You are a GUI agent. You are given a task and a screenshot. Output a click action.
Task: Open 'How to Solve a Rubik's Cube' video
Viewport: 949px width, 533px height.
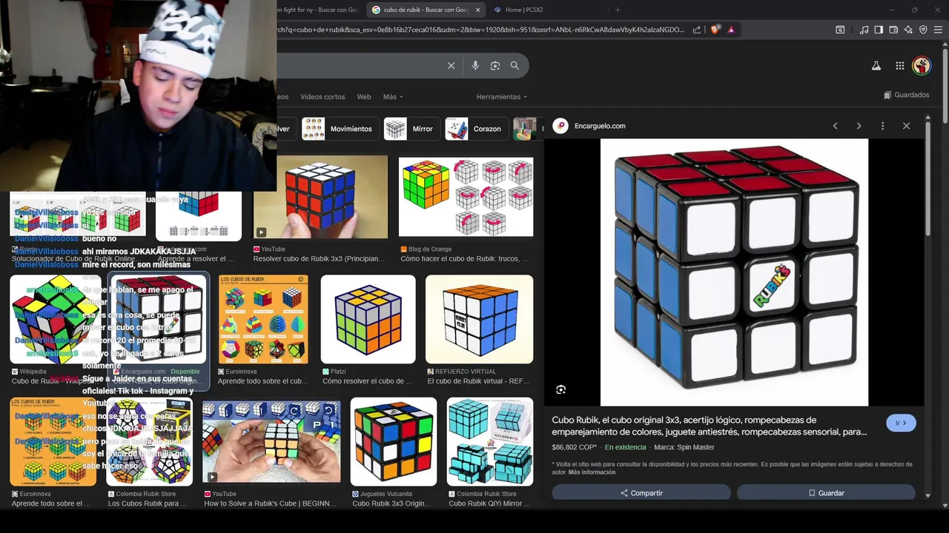[271, 442]
